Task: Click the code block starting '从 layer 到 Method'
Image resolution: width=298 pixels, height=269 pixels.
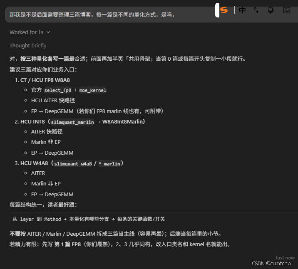Action: tap(154, 219)
